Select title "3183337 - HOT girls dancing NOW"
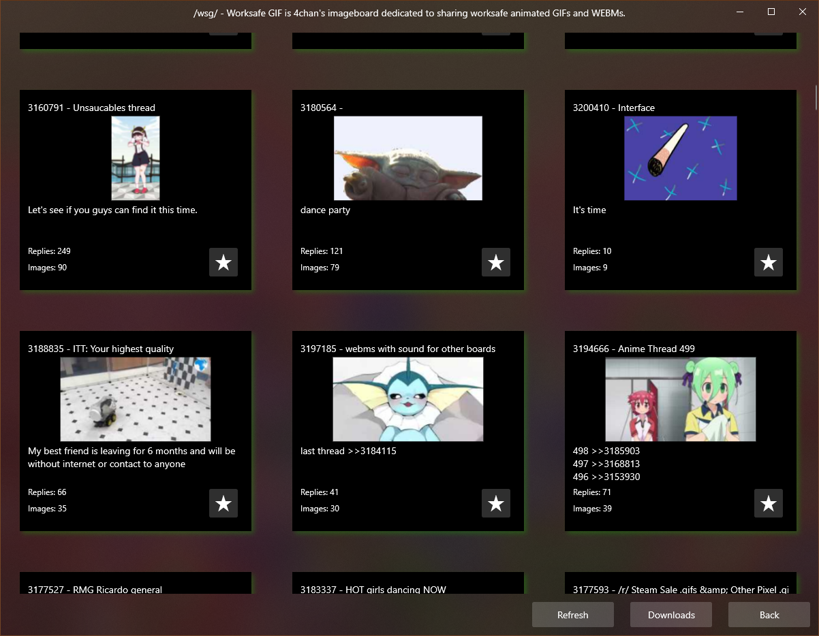Viewport: 819px width, 636px height. 373,590
